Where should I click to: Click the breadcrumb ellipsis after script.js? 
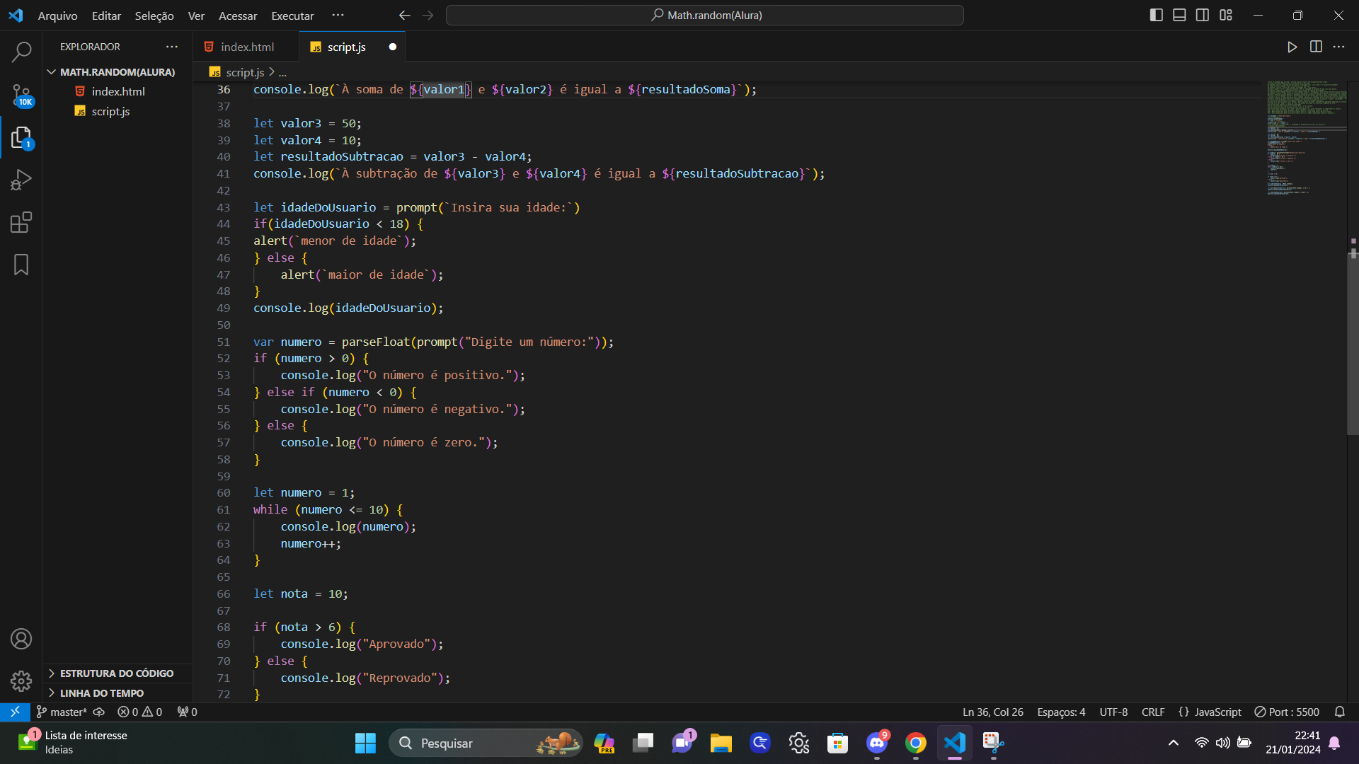tap(282, 73)
